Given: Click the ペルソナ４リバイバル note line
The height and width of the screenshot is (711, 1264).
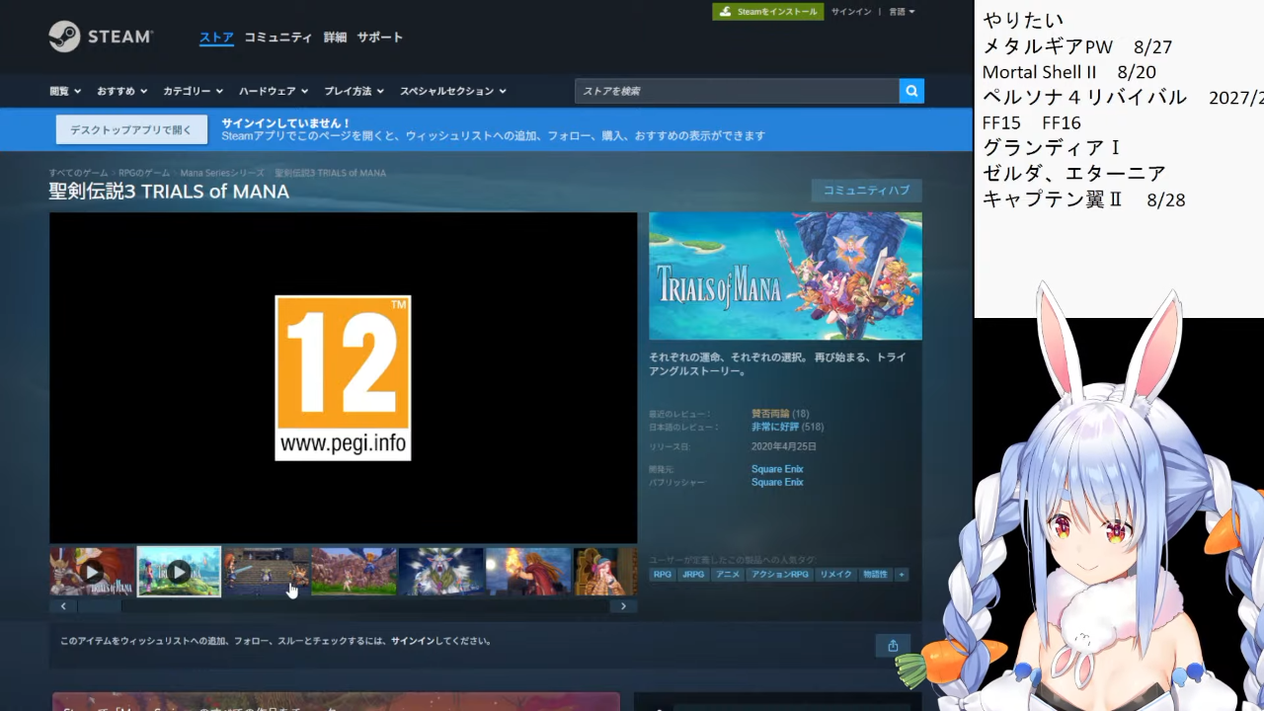Looking at the screenshot, I should pyautogui.click(x=1123, y=98).
